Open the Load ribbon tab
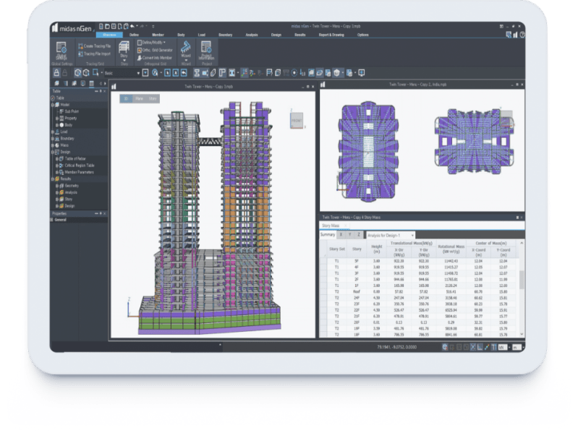 pyautogui.click(x=202, y=35)
